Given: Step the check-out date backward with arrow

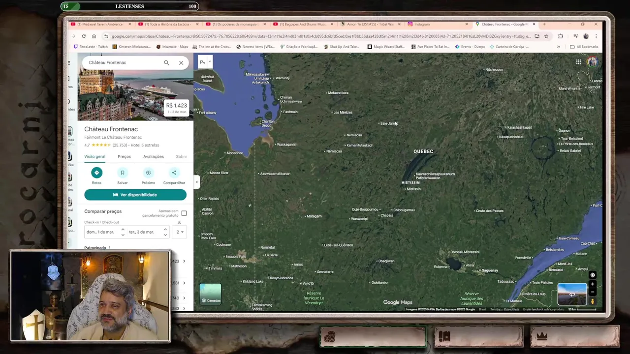Looking at the screenshot, I should (165, 235).
